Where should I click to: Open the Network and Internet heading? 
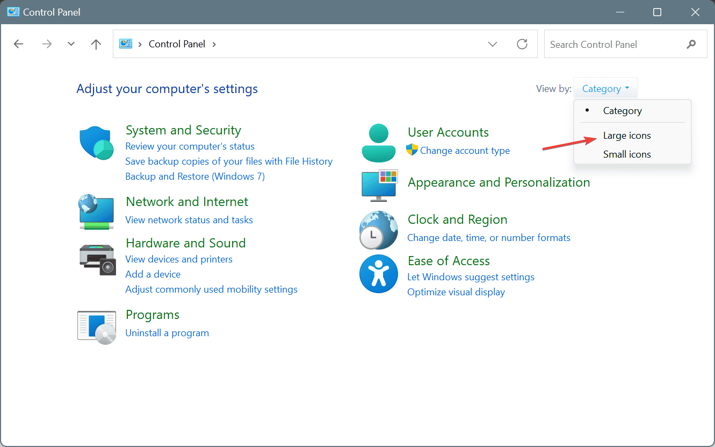pyautogui.click(x=187, y=202)
